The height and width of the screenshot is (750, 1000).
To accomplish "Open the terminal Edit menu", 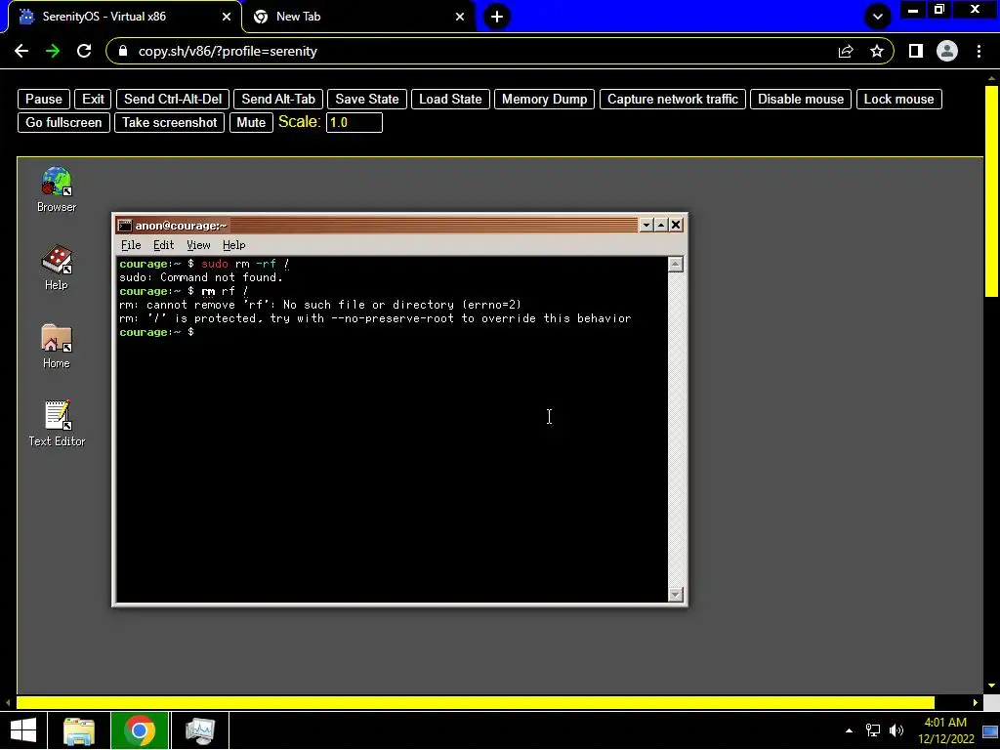I will pyautogui.click(x=163, y=245).
